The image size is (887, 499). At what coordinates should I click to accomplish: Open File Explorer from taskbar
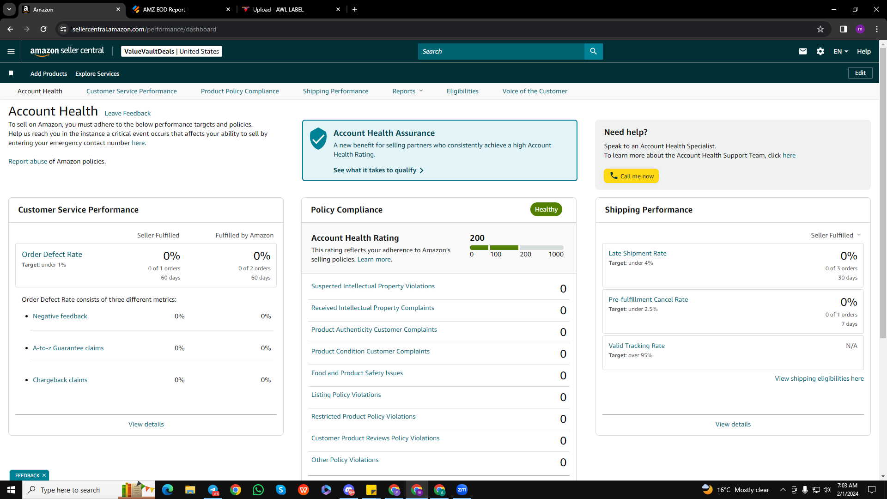pyautogui.click(x=190, y=490)
